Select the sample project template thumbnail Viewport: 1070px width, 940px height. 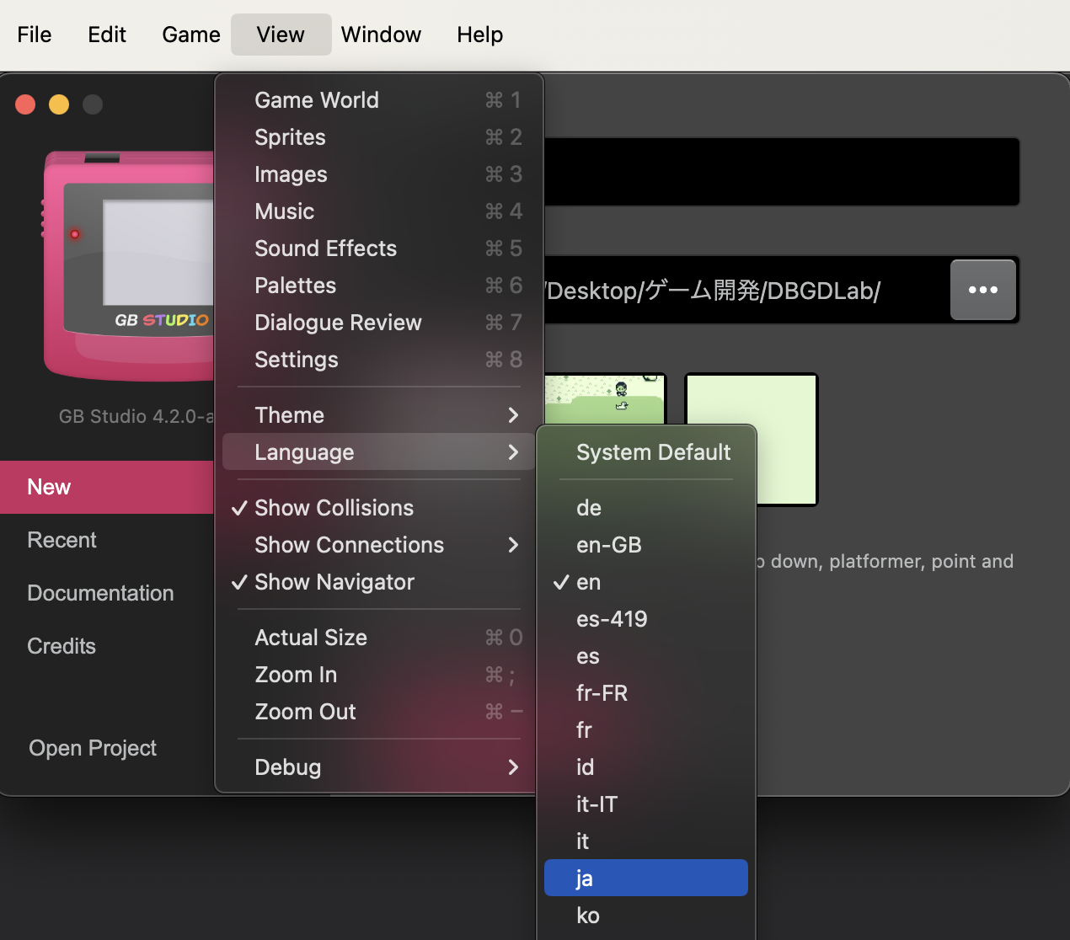[605, 398]
